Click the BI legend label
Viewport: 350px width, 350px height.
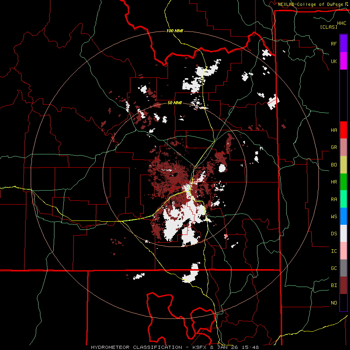pyautogui.click(x=334, y=285)
